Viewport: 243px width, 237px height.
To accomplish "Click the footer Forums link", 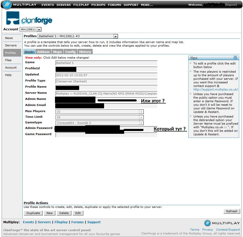I will click(x=78, y=222).
